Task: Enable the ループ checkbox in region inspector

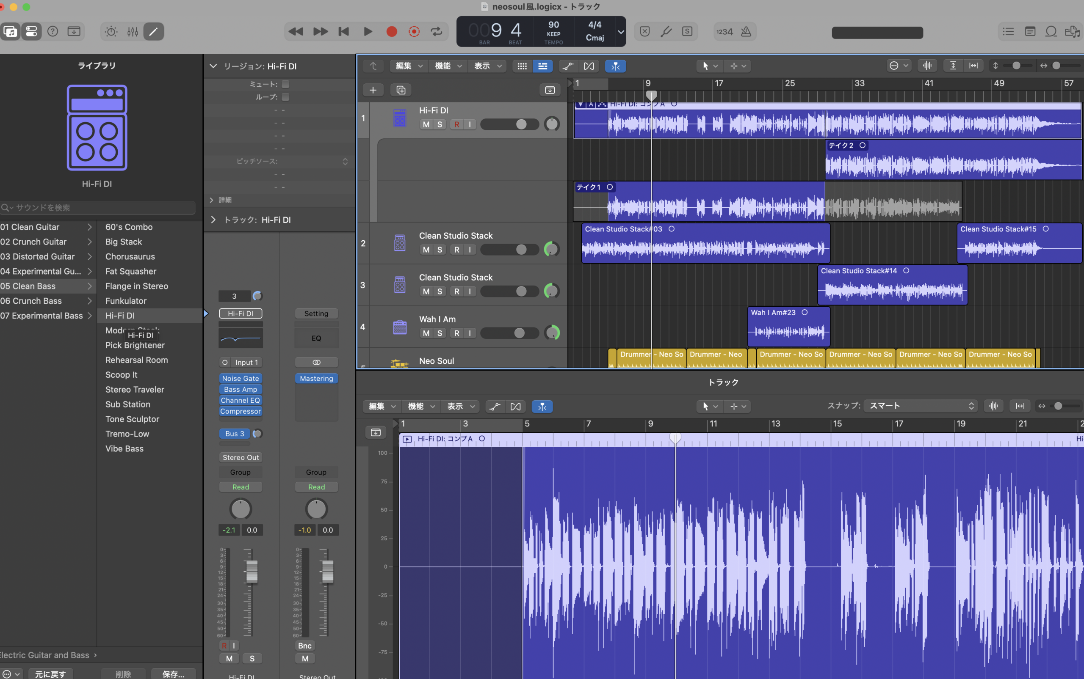Action: [x=285, y=97]
